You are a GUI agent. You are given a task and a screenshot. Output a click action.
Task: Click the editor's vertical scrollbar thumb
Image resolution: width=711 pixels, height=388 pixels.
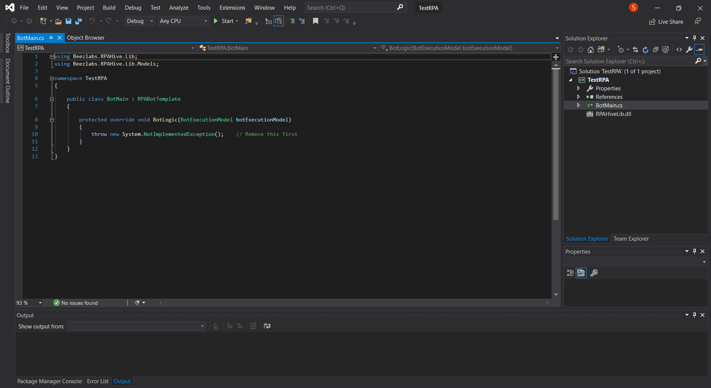tap(555, 144)
